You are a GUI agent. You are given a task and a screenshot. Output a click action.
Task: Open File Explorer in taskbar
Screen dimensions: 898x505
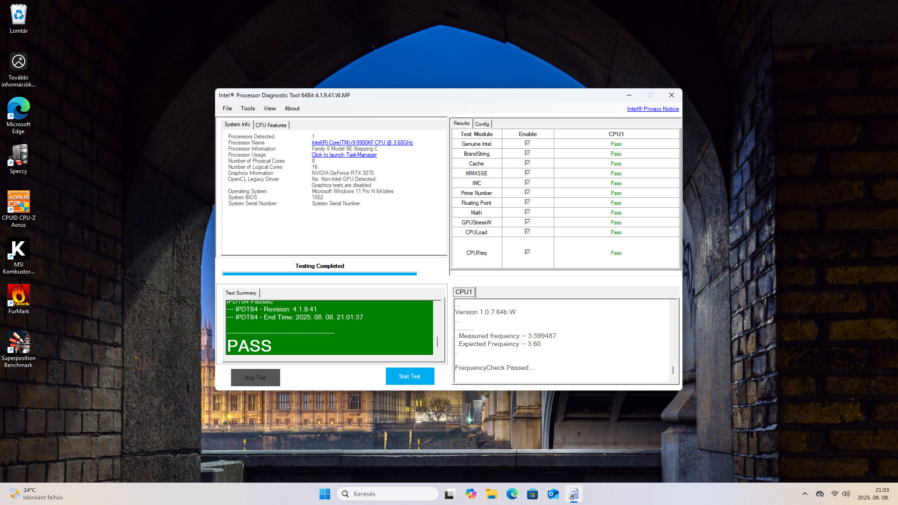tap(491, 494)
